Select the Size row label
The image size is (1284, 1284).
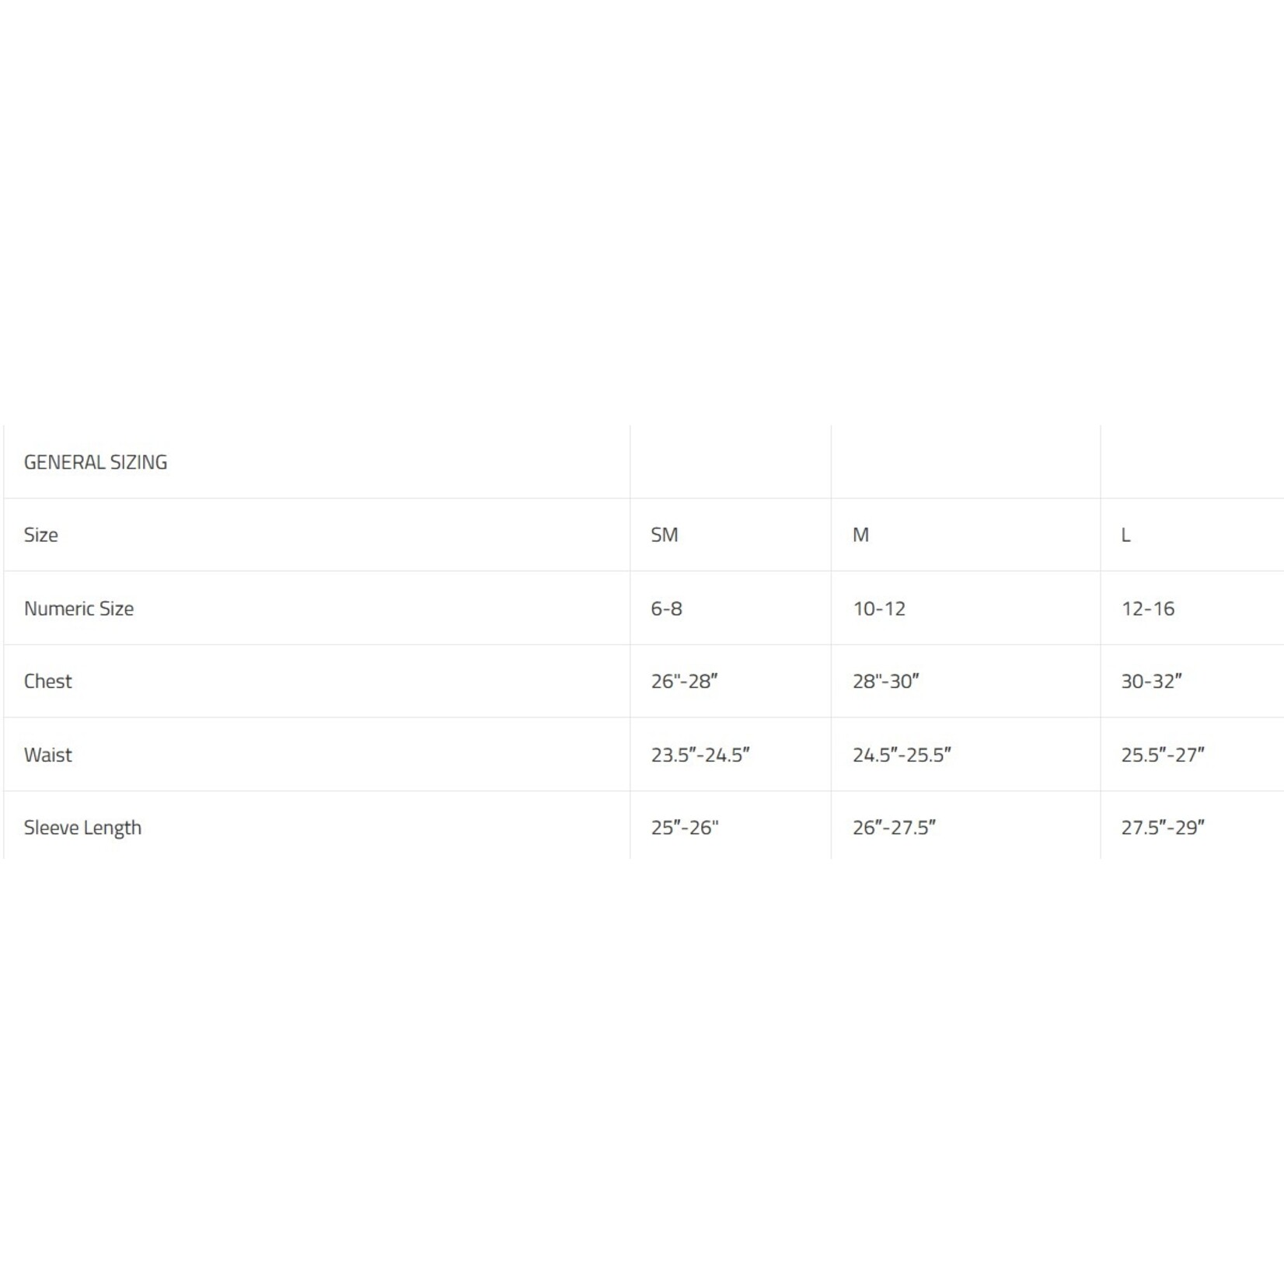click(x=41, y=535)
